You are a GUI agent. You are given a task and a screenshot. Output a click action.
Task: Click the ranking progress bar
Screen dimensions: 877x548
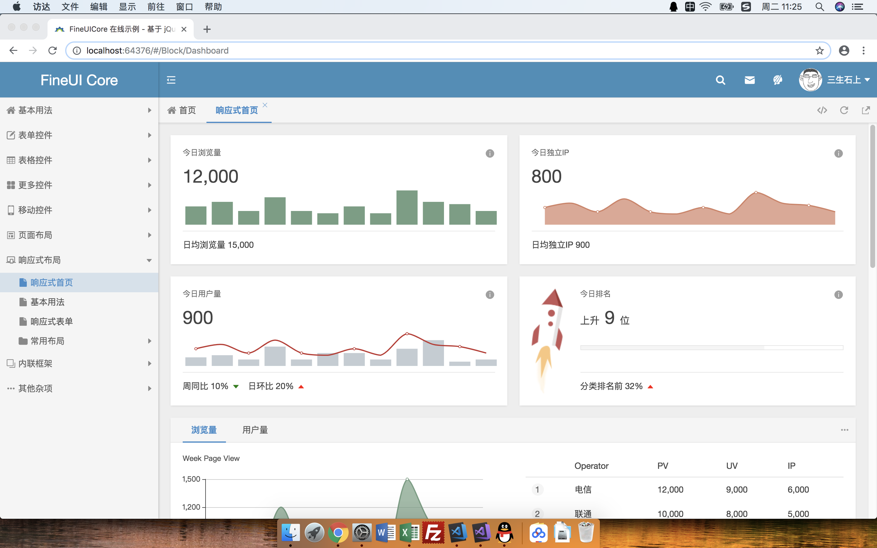click(x=711, y=348)
